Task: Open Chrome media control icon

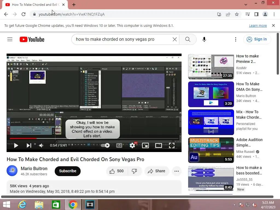Action: coord(248,14)
